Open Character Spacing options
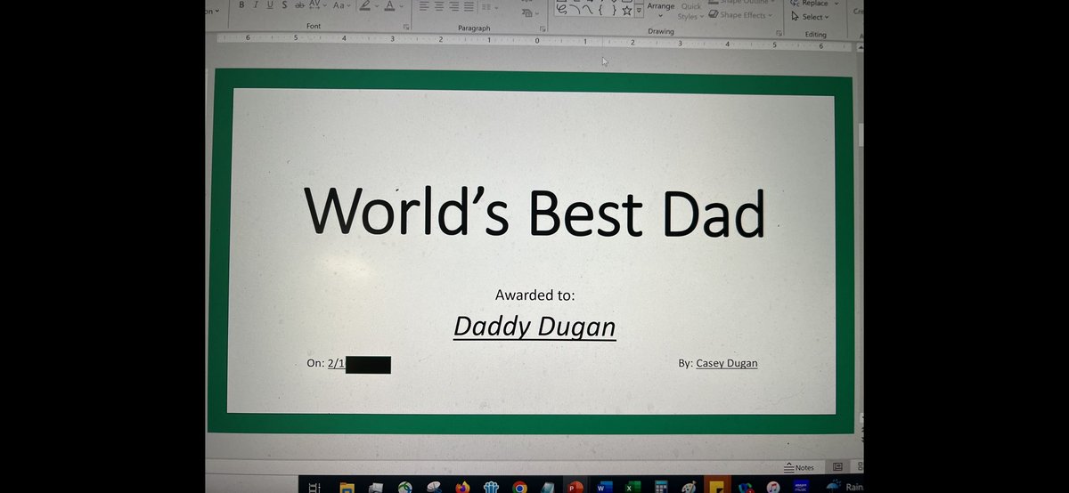This screenshot has width=1069, height=493. click(319, 5)
